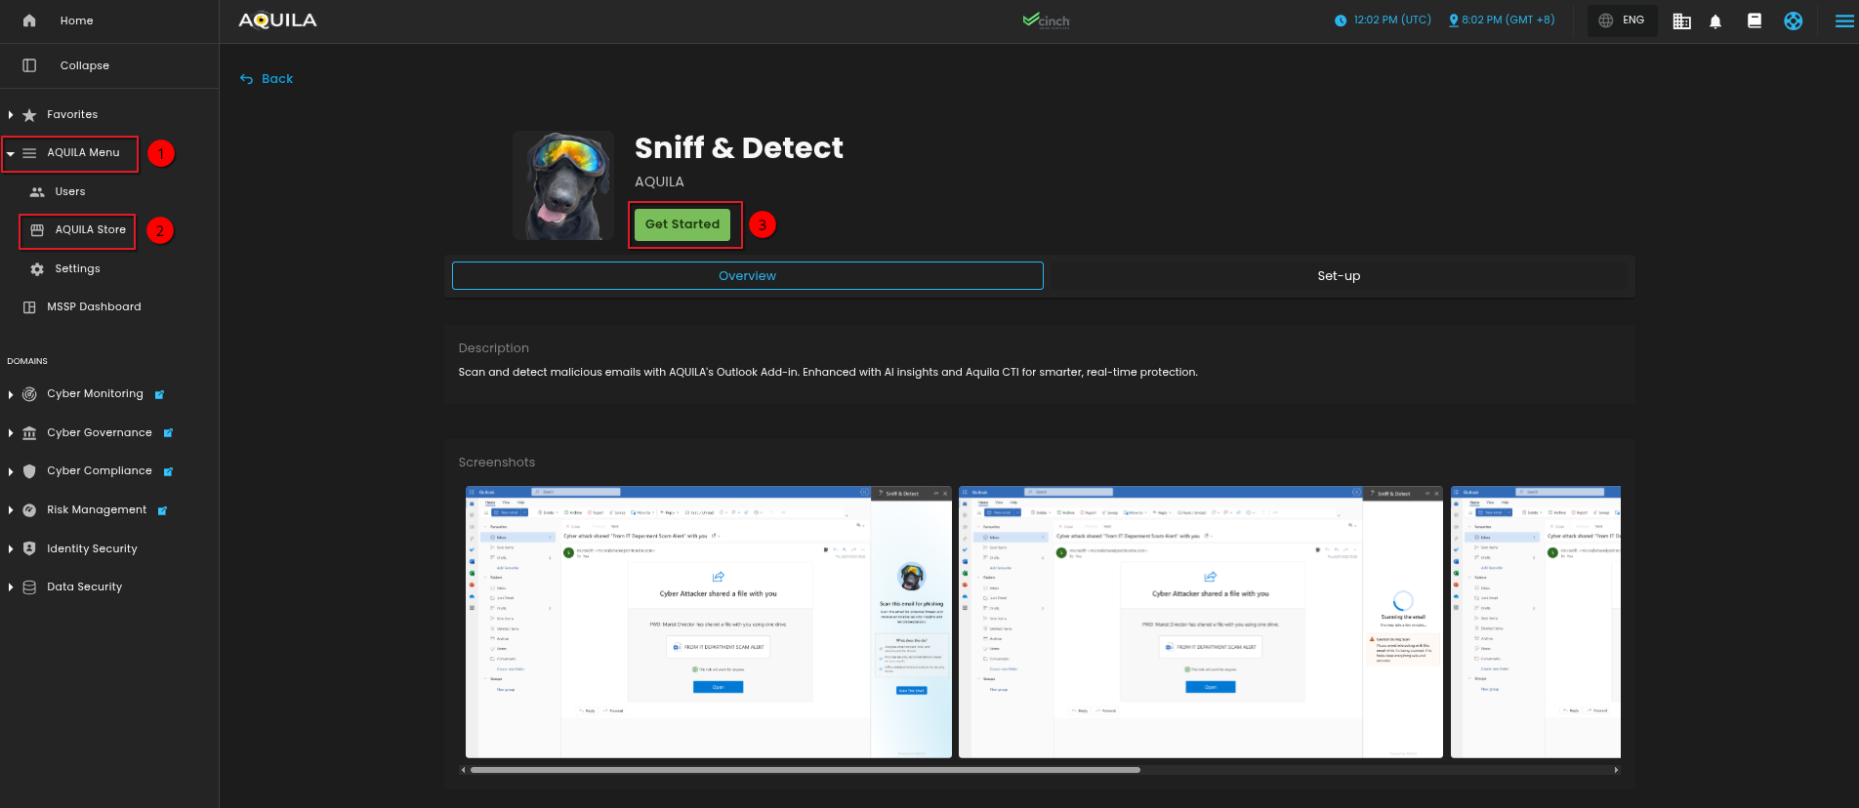Collapse the AQUILA Menu arrow
1859x808 pixels.
[x=10, y=153]
